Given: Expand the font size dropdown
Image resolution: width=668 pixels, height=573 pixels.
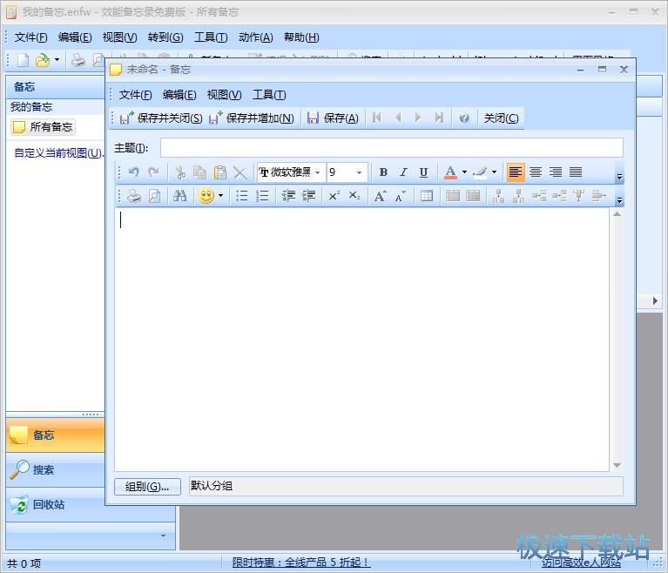Looking at the screenshot, I should [x=359, y=172].
